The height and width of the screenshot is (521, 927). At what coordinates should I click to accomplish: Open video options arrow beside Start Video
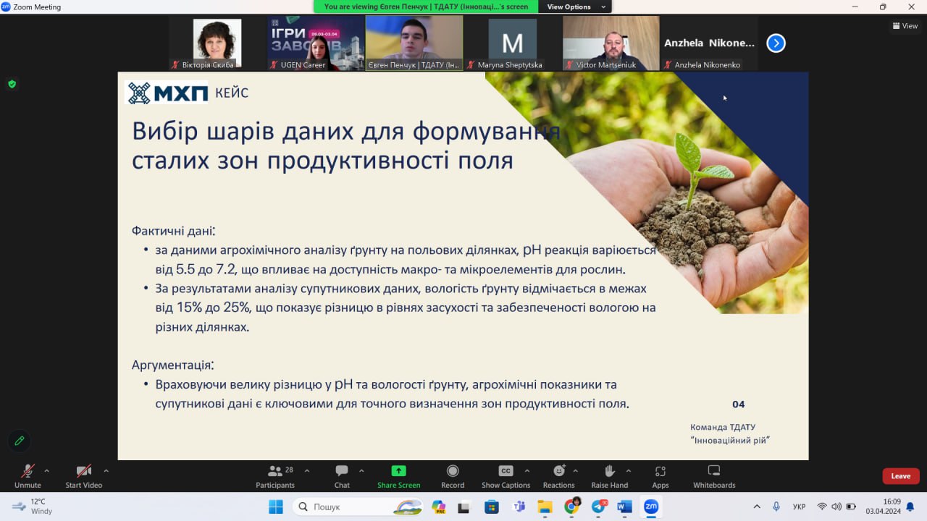tap(106, 470)
